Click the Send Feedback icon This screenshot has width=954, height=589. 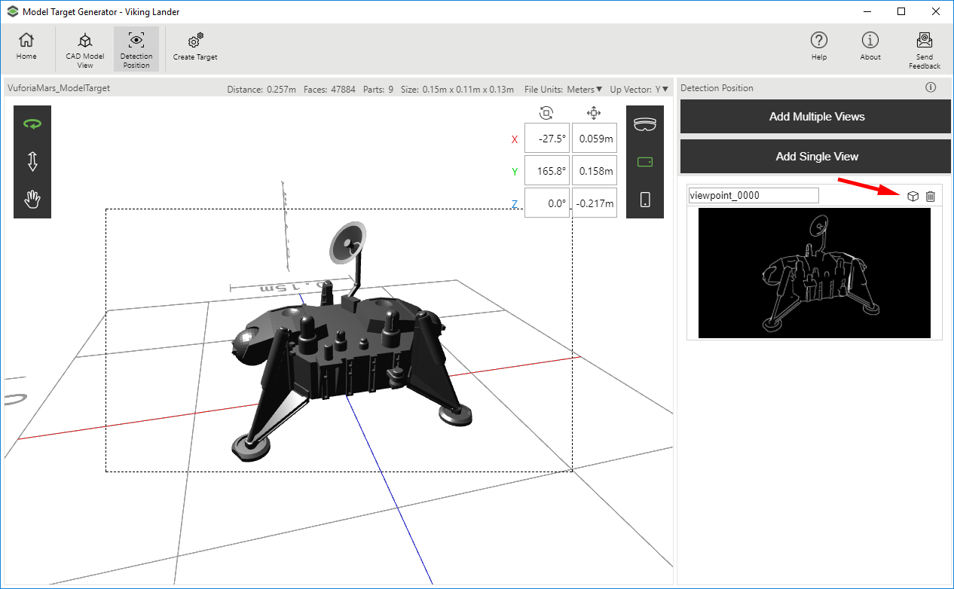coord(924,47)
